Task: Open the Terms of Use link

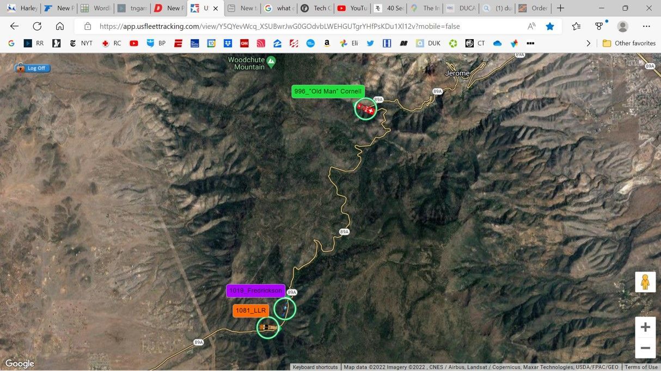Action: [x=641, y=367]
